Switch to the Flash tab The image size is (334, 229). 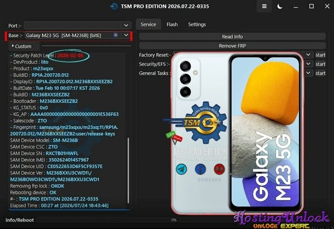[172, 24]
